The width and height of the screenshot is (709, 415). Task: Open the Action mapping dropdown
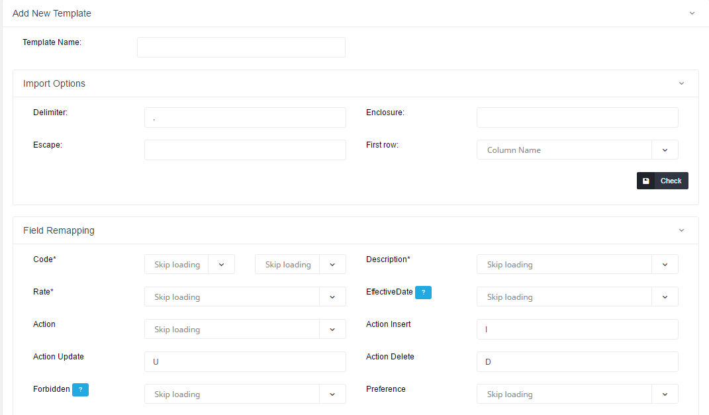[245, 330]
